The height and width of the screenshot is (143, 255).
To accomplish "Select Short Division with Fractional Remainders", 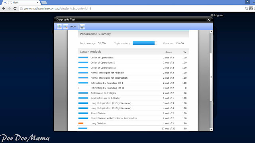I will pyautogui.click(x=114, y=118).
